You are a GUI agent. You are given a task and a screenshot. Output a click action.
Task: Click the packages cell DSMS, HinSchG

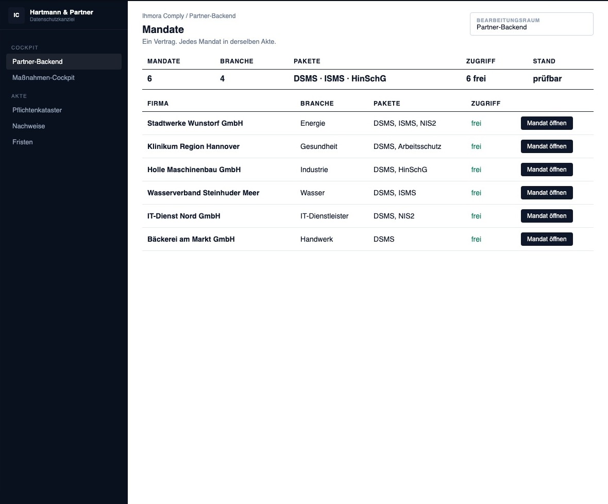pos(400,170)
